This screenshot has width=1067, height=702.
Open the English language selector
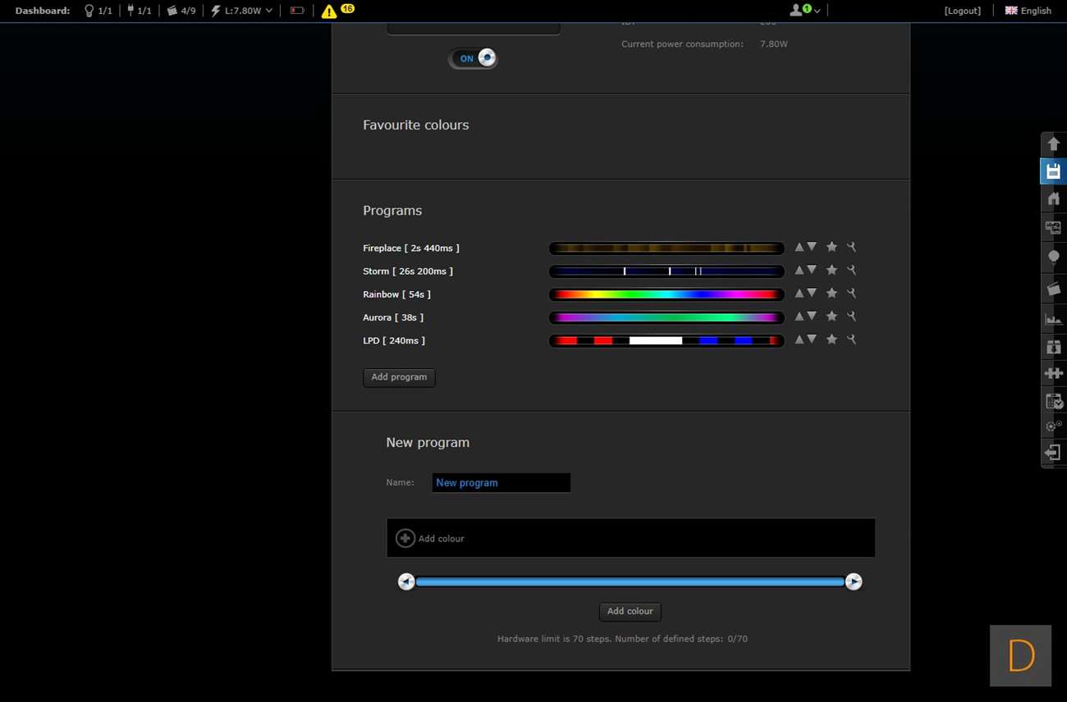1028,11
